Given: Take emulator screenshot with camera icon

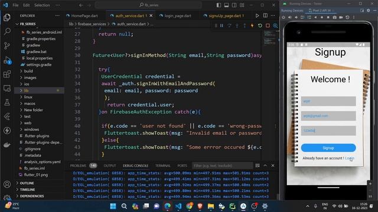Looking at the screenshot, I should [334, 17].
